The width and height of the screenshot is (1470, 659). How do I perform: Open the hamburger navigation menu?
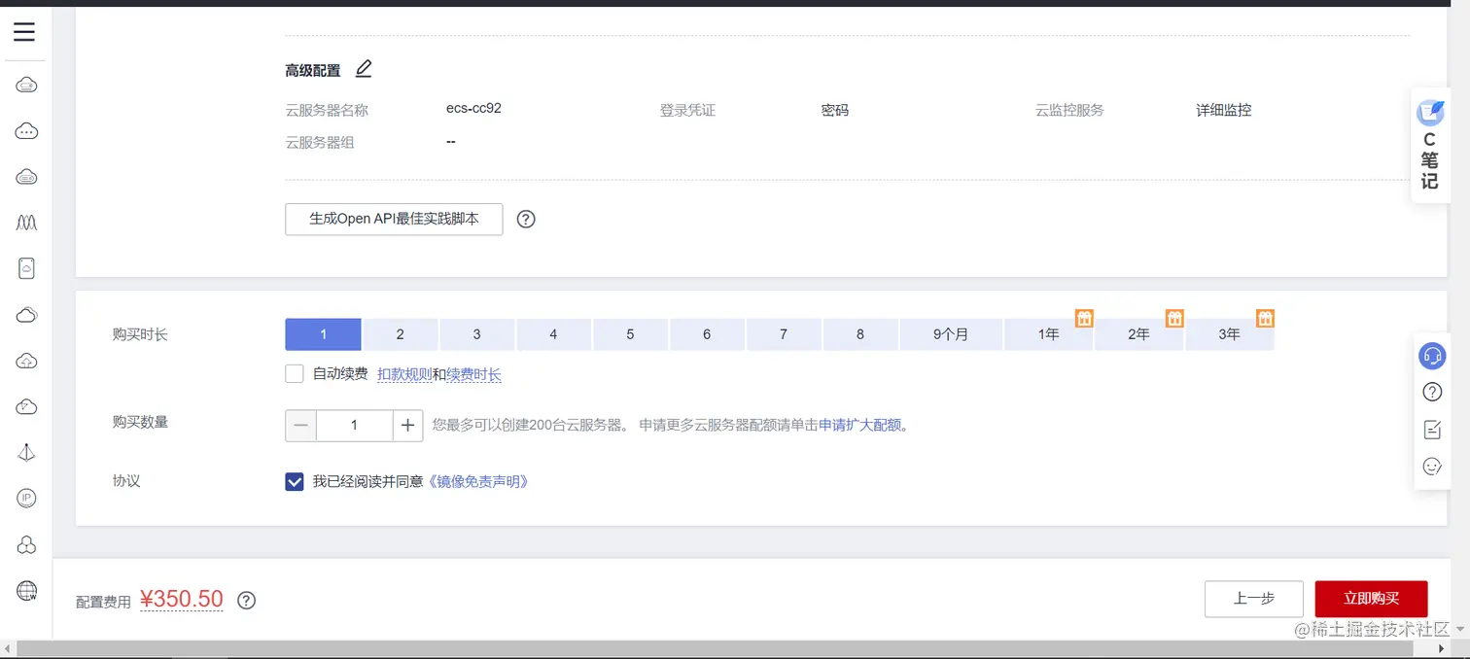pyautogui.click(x=24, y=32)
